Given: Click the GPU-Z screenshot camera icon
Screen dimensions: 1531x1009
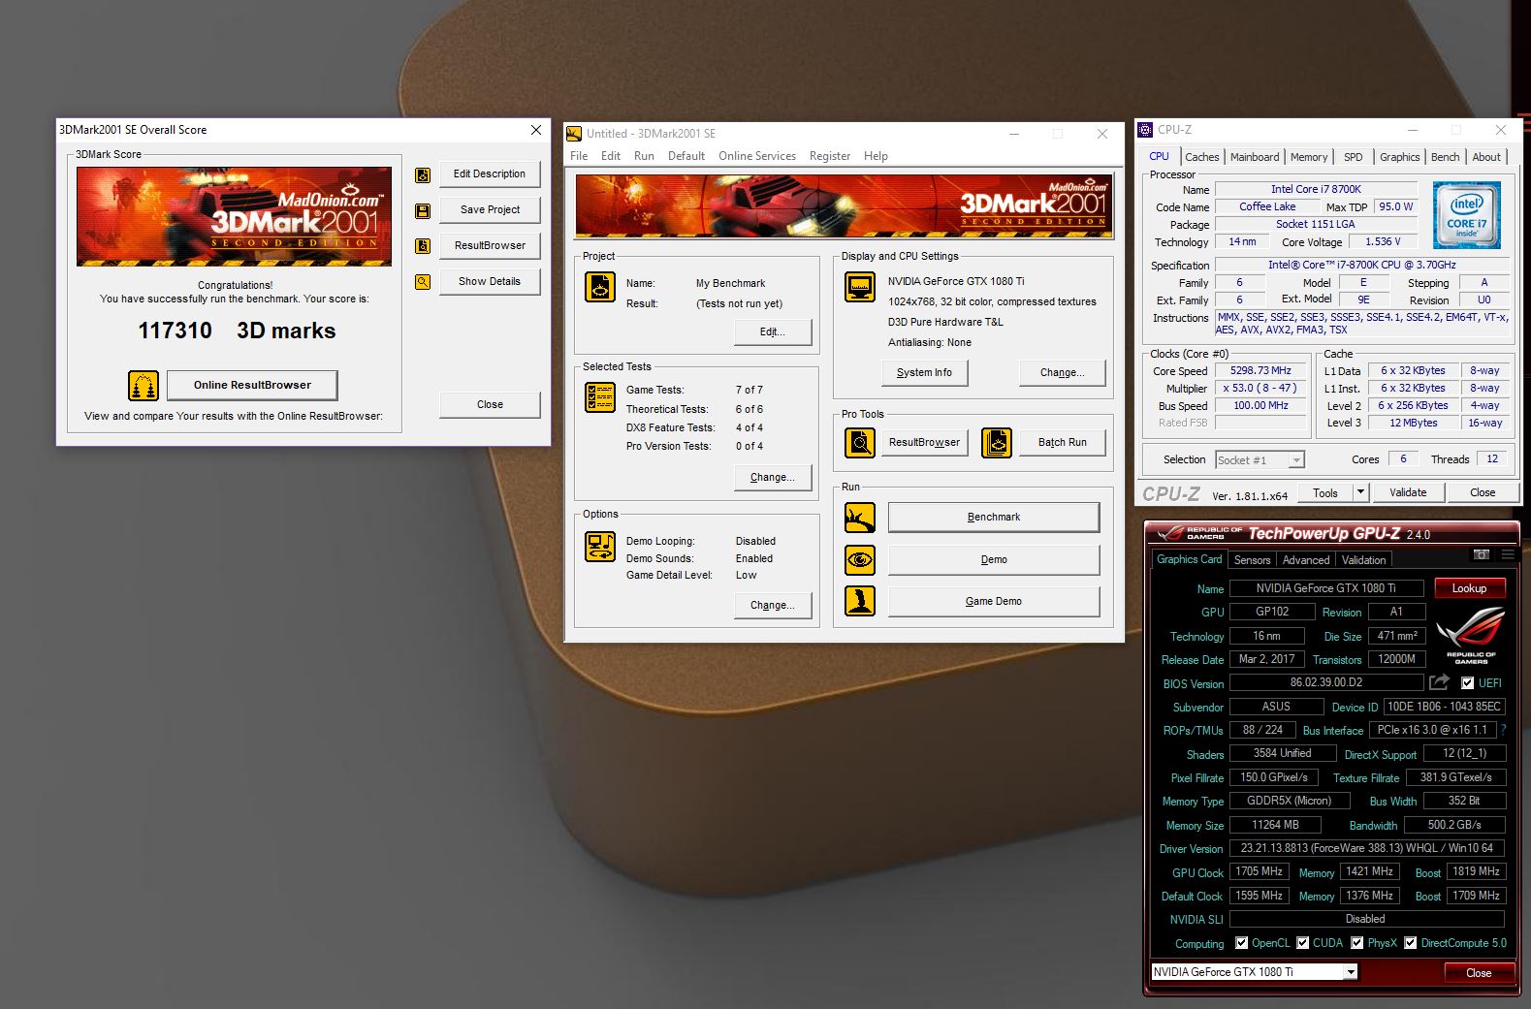Looking at the screenshot, I should pos(1481,555).
